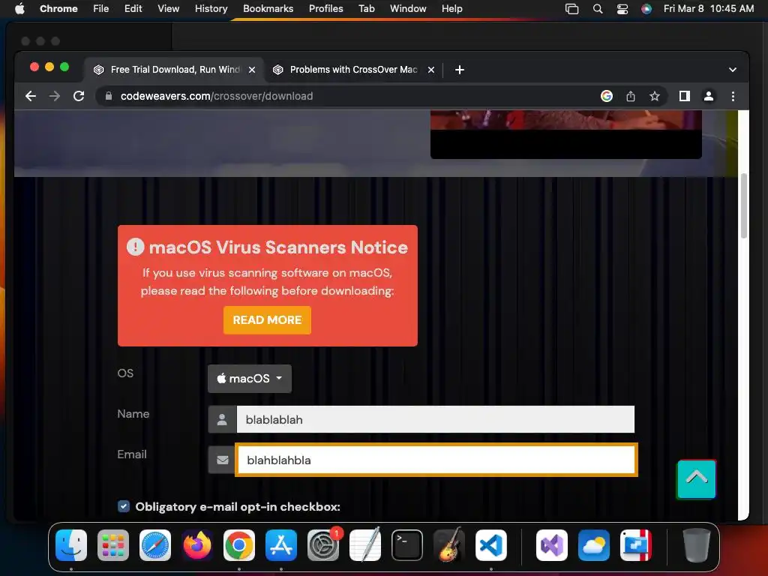The width and height of the screenshot is (768, 576).
Task: Close the Problems with CrossOver Mac tab
Action: pyautogui.click(x=431, y=70)
